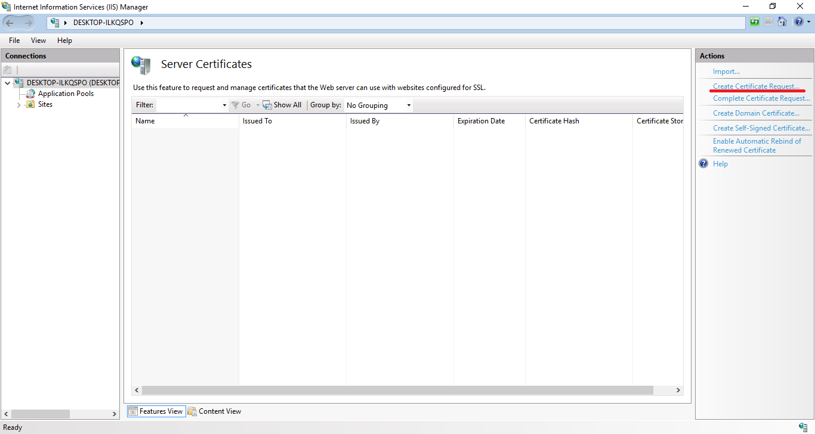Click the blue Help question mark in toolbar

pos(798,22)
